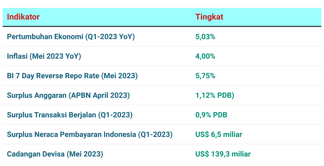Select BI 7 Day Reverse Repo Rate label
This screenshot has width=324, height=166.
pyautogui.click(x=72, y=76)
